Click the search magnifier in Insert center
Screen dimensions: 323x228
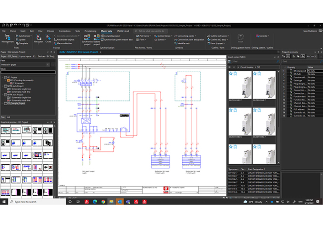tap(278, 62)
